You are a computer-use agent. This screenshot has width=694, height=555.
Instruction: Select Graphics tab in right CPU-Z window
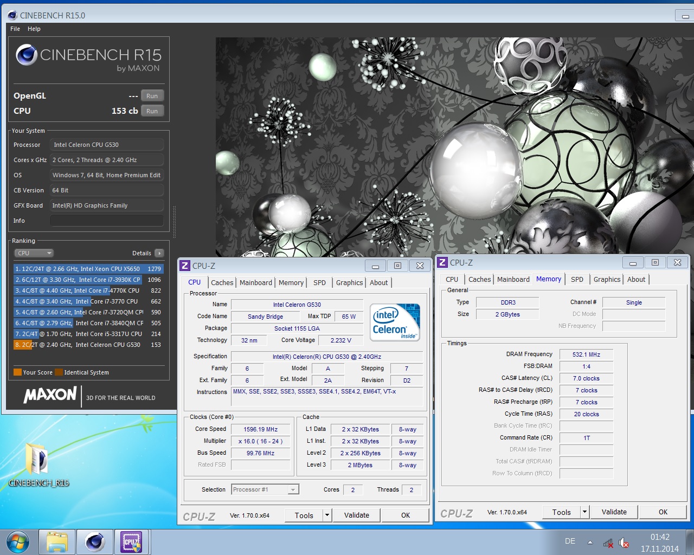tap(607, 280)
